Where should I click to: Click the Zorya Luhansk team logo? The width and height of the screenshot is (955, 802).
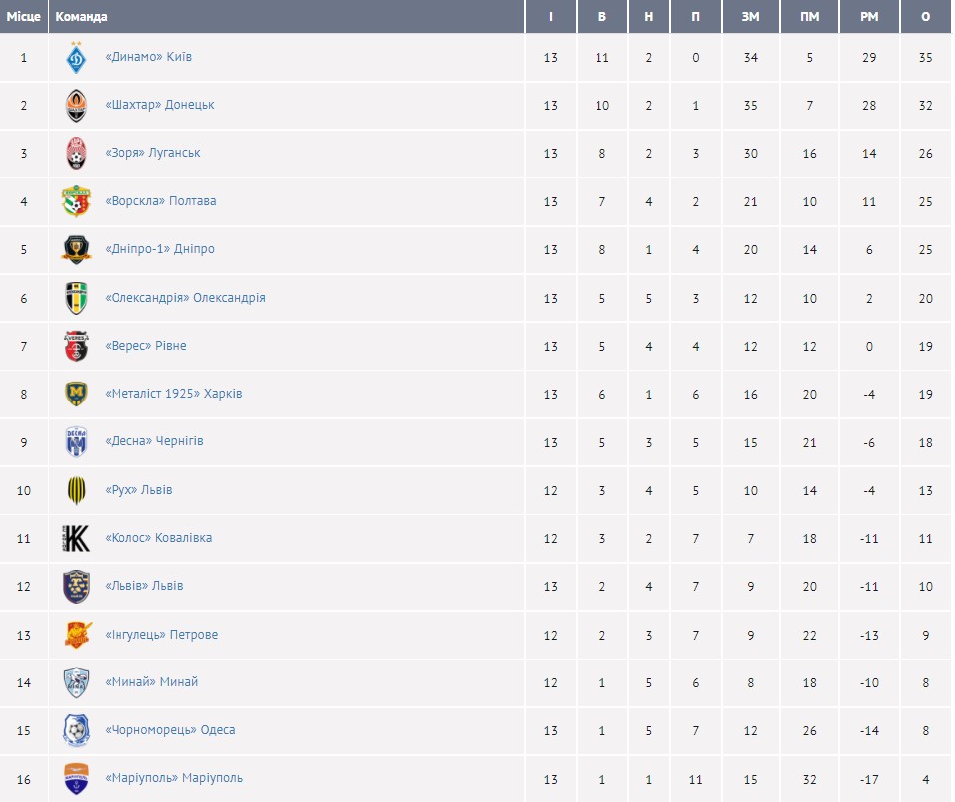[x=77, y=153]
